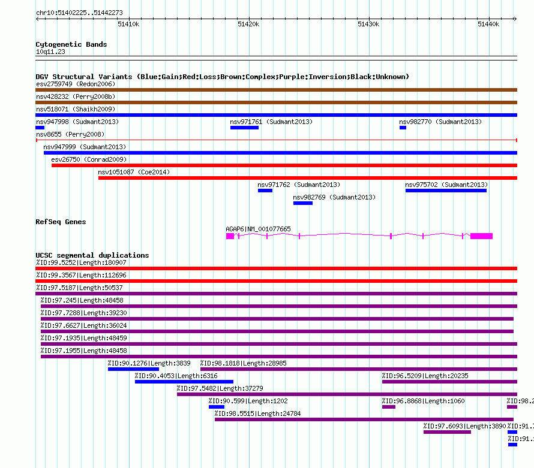Open variant nsv428232 (Perry2008b) label
The image size is (534, 468).
coord(76,96)
